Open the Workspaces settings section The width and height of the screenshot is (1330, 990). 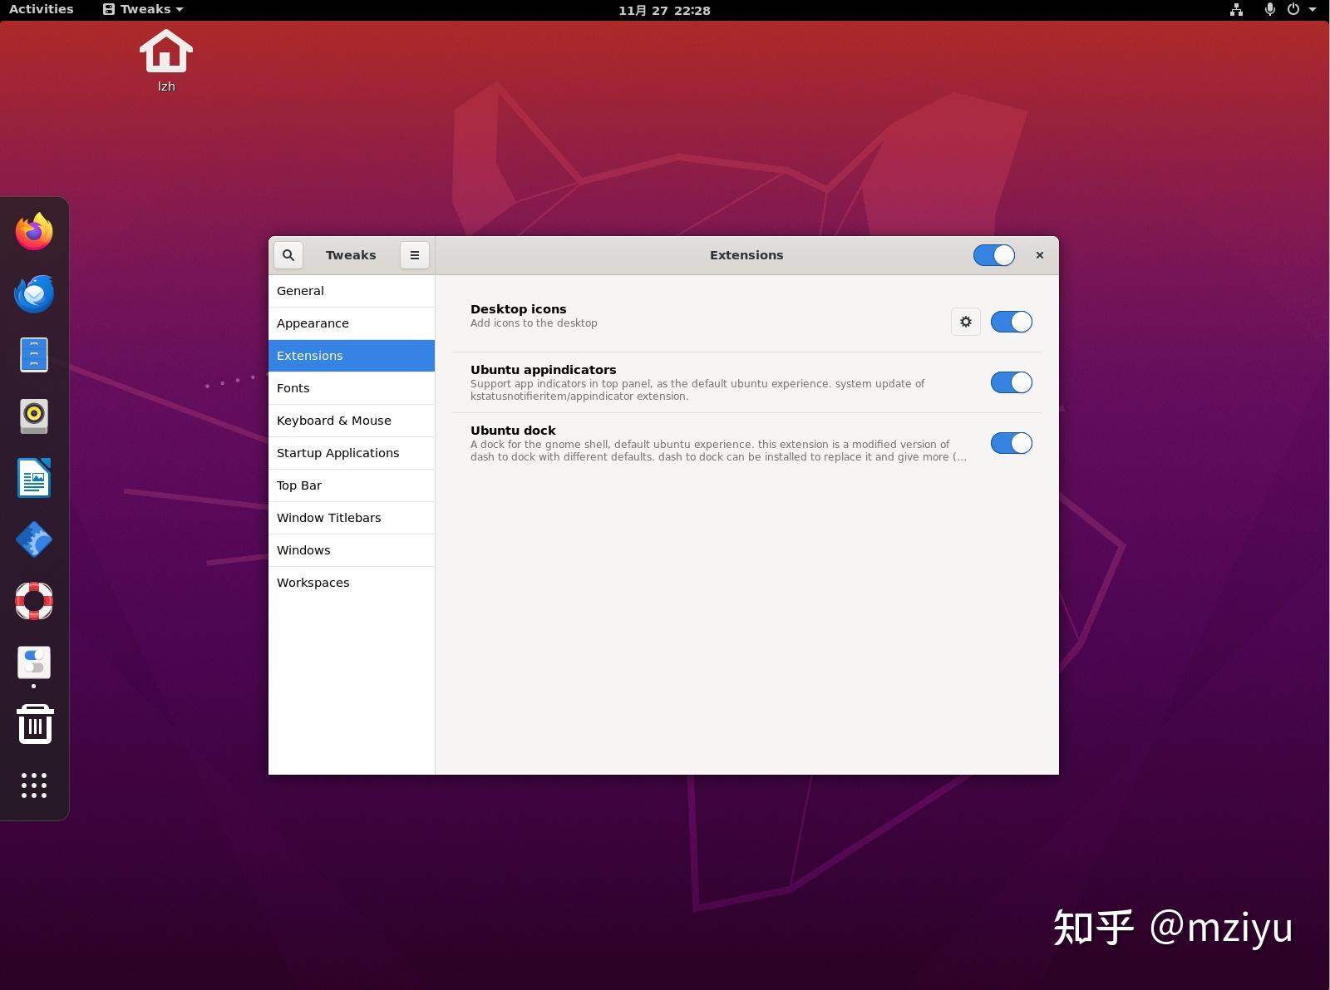[x=313, y=582]
